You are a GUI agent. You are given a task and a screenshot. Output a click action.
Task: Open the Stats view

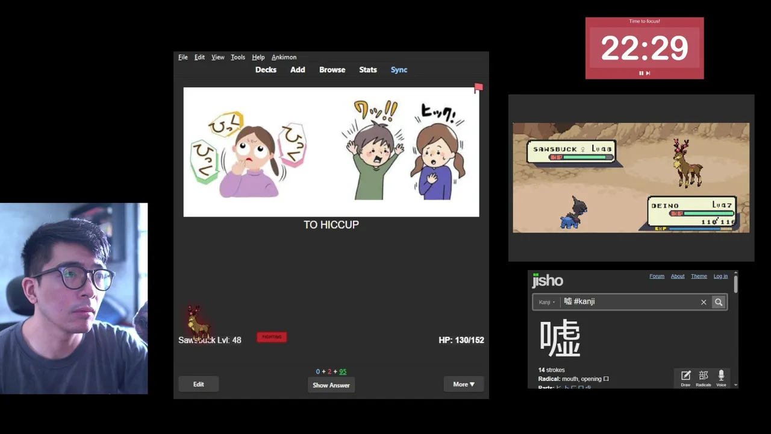coord(368,70)
